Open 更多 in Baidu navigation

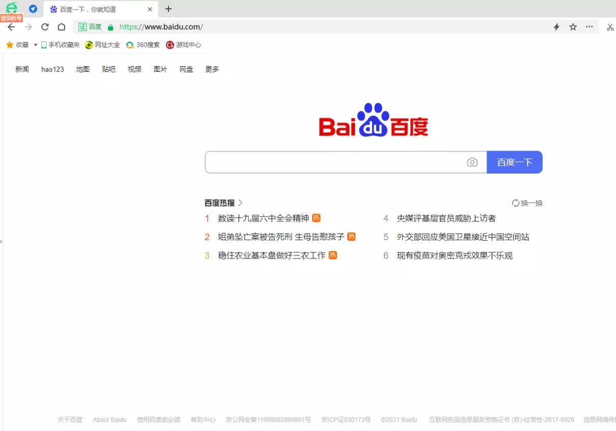[x=212, y=69]
